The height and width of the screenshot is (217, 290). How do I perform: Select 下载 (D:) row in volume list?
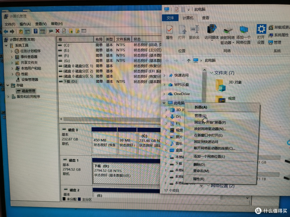pyautogui.click(x=110, y=81)
